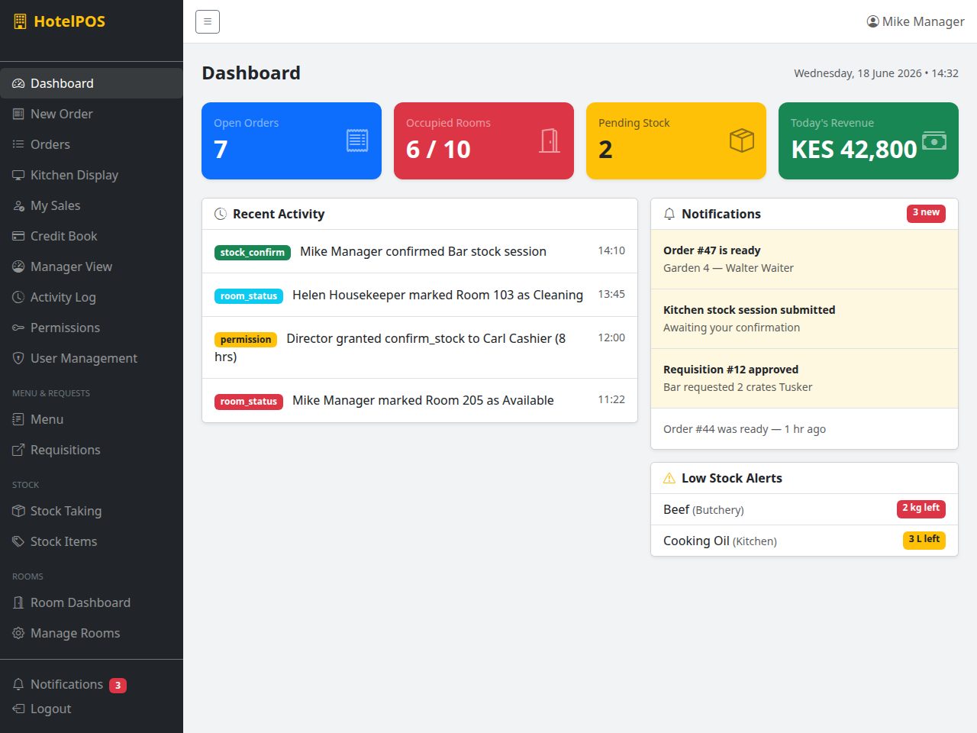
Task: Toggle the sidebar with the hamburger button
Action: pyautogui.click(x=208, y=21)
